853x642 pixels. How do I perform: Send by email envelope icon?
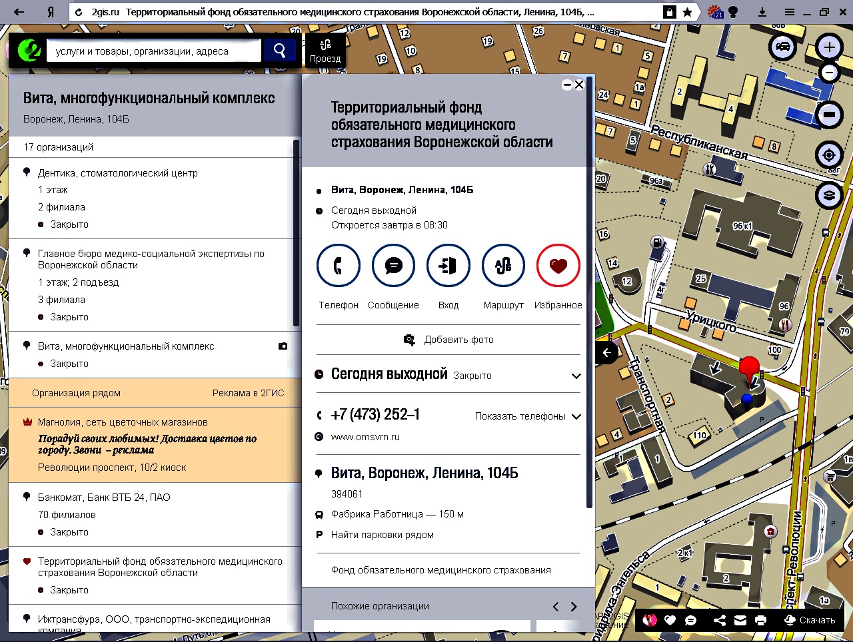point(740,620)
